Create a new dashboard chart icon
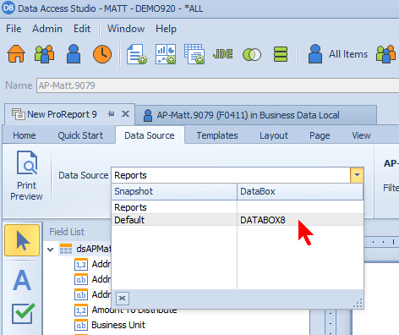Screen dimensions: 399x335 [166, 54]
